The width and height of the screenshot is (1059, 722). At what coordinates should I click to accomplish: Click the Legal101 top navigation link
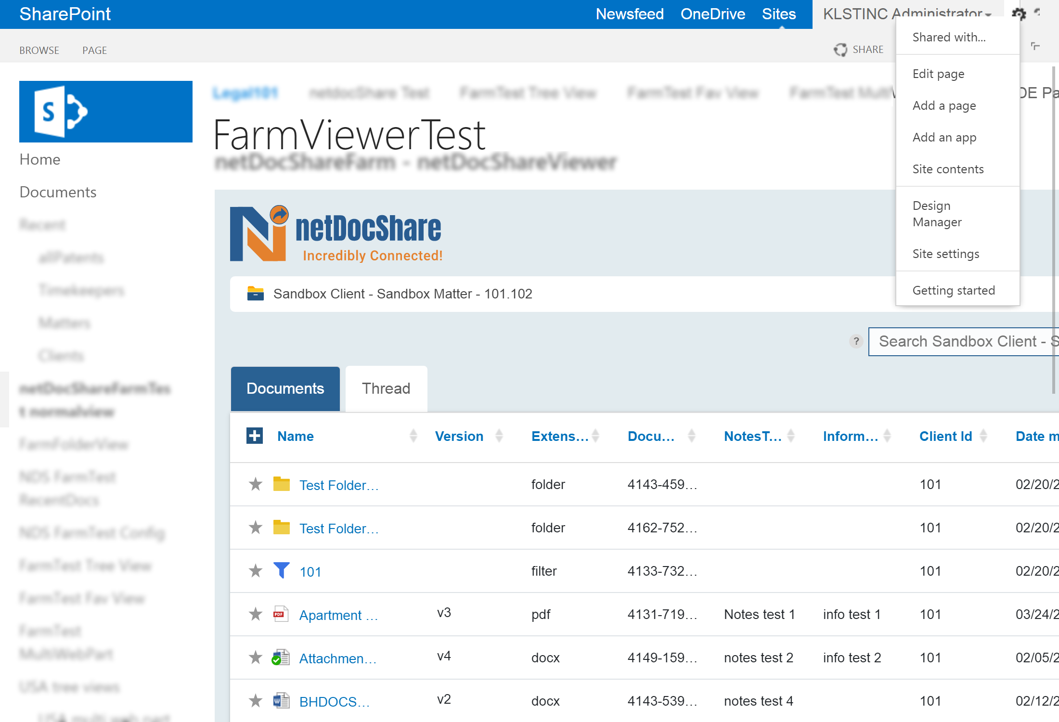245,93
